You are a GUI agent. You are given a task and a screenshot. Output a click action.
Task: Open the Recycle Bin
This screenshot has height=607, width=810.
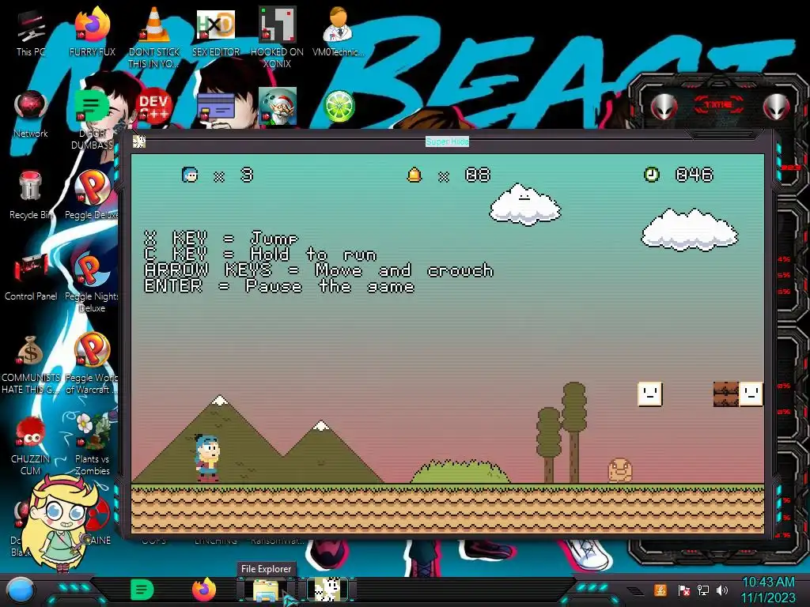[x=31, y=195]
